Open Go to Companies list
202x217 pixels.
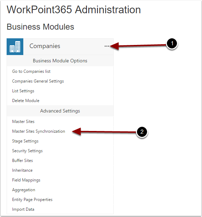click(x=31, y=71)
